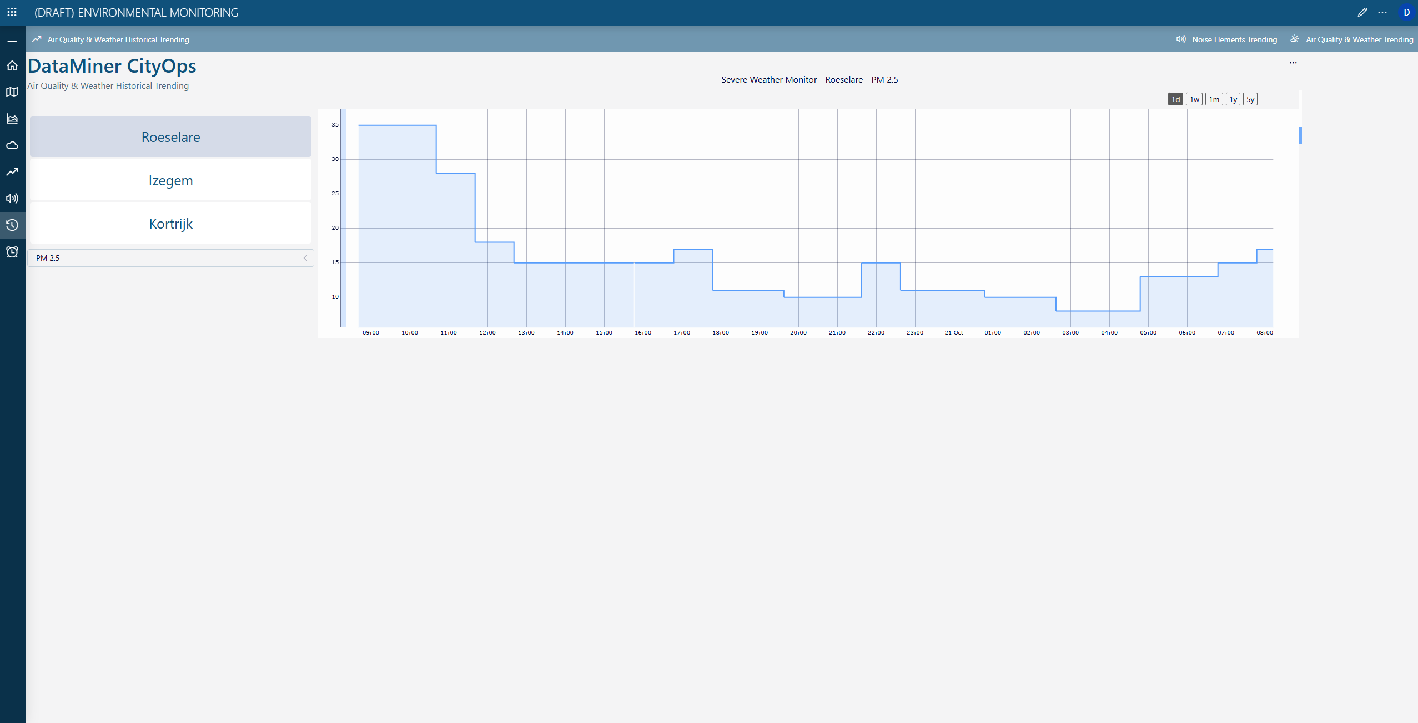Open the noise speaker sidebar icon

pos(12,199)
